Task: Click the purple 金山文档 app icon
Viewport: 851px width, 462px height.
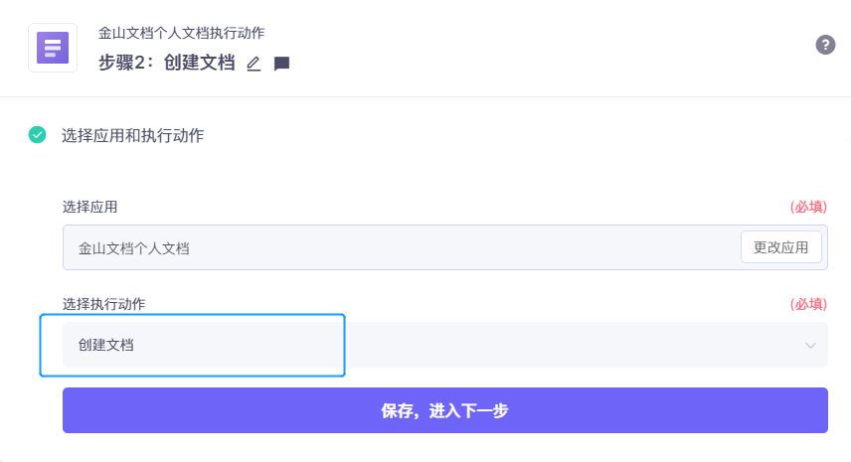Action: 53,48
